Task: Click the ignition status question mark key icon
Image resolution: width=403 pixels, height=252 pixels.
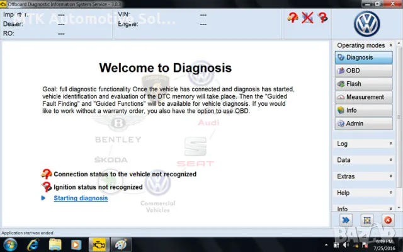Action: coord(47,187)
